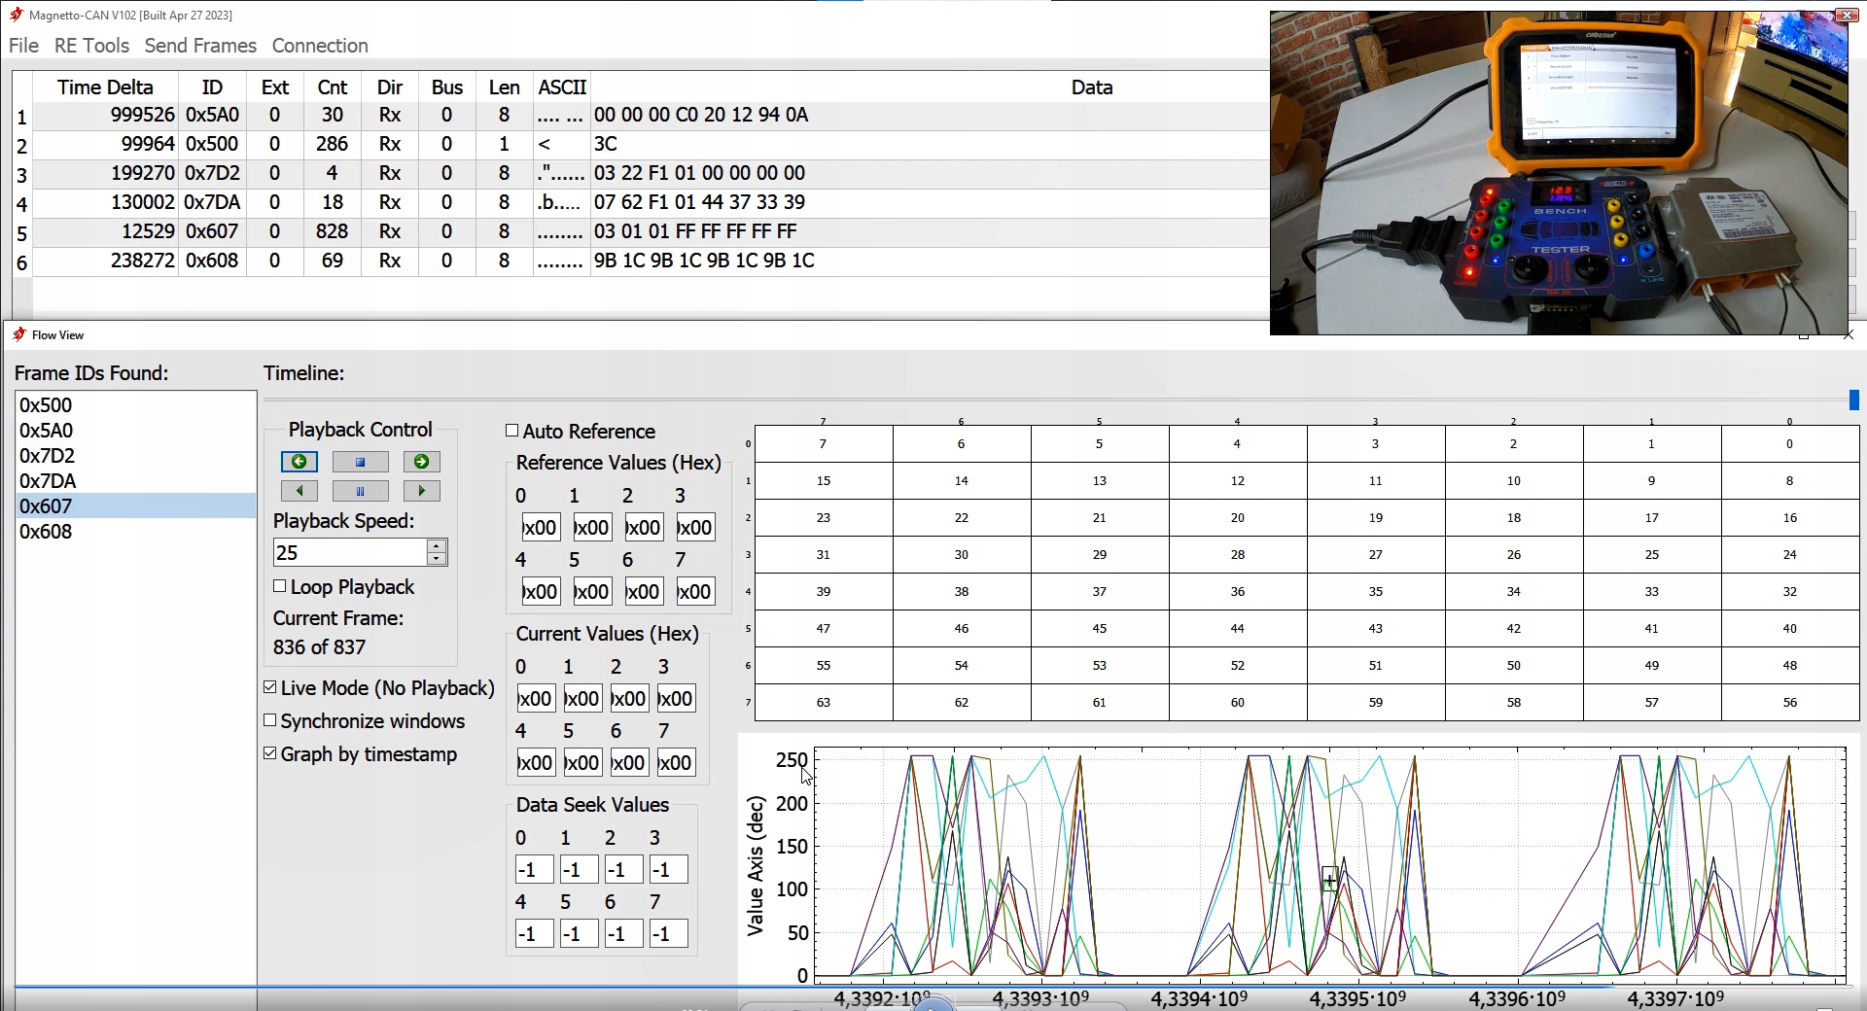Select frame ID 0x608 in the list
The height and width of the screenshot is (1011, 1867).
pyautogui.click(x=46, y=532)
